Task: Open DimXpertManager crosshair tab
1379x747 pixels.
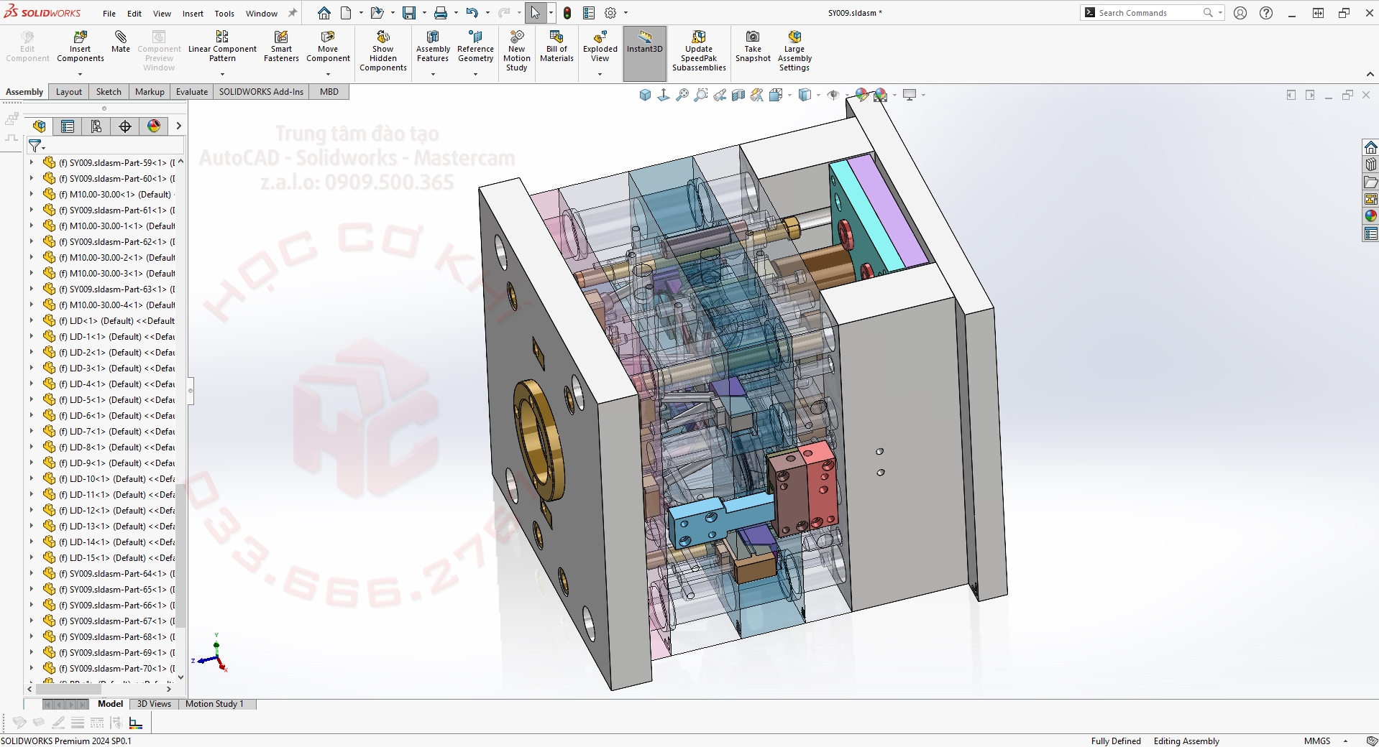Action: pyautogui.click(x=125, y=126)
